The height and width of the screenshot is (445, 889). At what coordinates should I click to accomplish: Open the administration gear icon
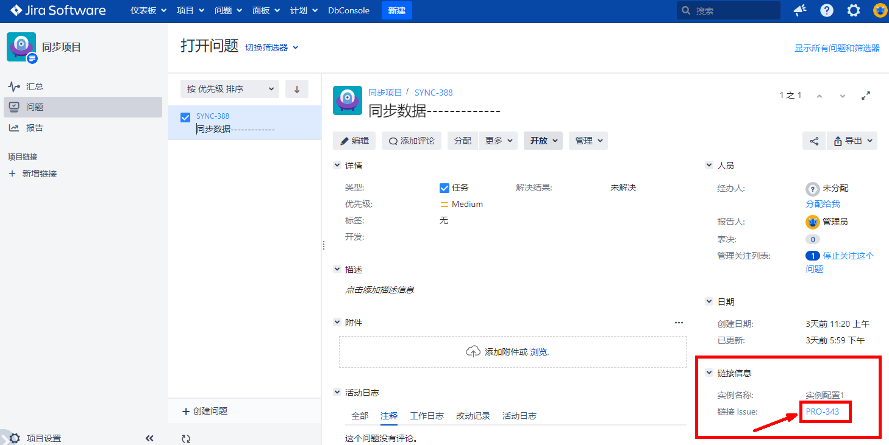pos(854,10)
